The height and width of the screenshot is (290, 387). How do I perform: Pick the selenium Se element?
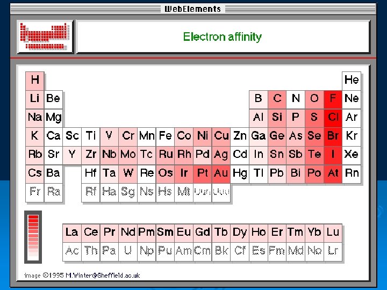[314, 137]
